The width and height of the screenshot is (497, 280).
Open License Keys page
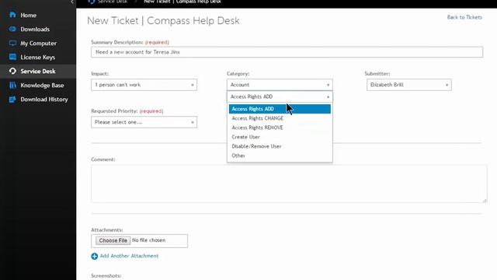click(x=38, y=57)
